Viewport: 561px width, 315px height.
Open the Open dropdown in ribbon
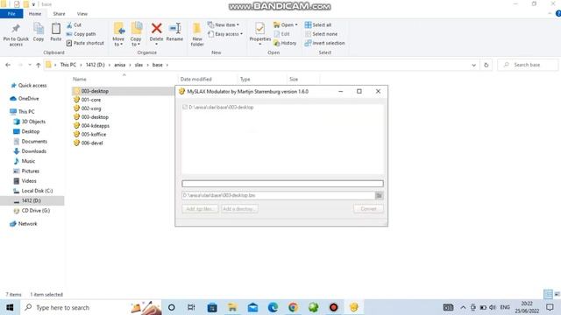pyautogui.click(x=286, y=25)
